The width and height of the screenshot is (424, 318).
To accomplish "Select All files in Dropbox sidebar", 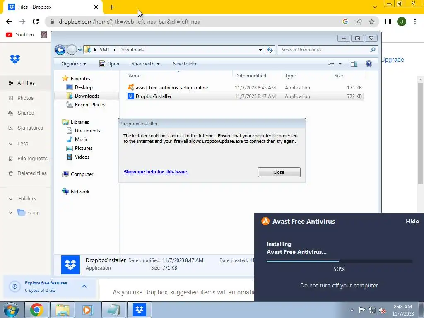I will click(x=25, y=83).
